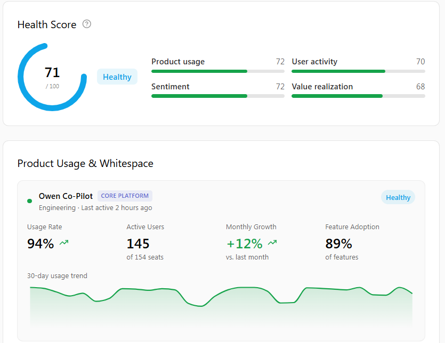Screen dimensions: 445x343
Task: Click the Healthy badge next to score gauge
Action: [x=117, y=77]
